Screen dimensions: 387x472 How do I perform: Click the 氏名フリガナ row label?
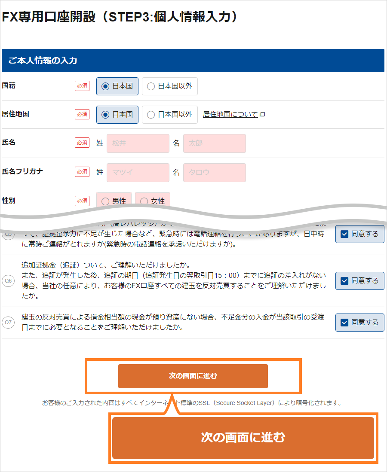[x=23, y=172]
